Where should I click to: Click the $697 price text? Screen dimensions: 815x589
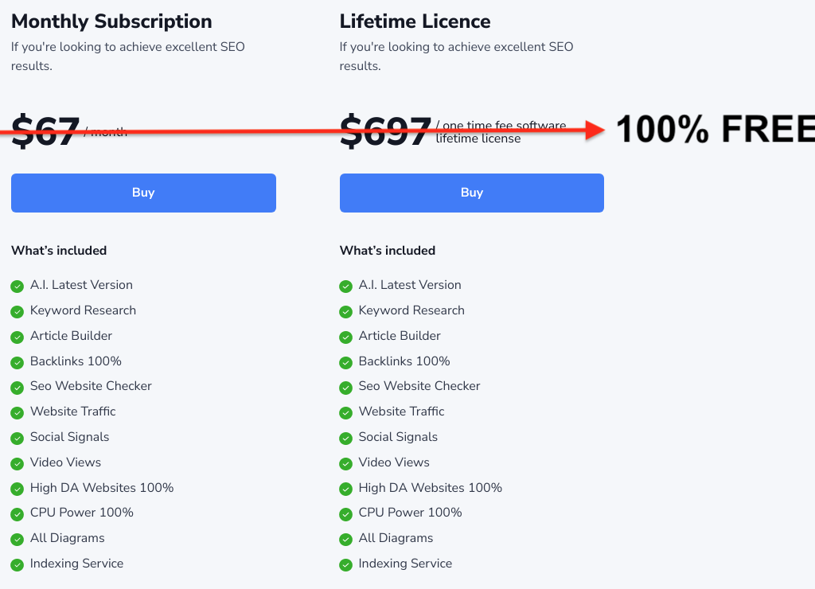coord(385,131)
